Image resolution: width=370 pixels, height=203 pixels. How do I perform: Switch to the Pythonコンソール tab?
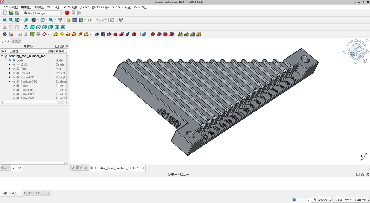click(x=36, y=193)
